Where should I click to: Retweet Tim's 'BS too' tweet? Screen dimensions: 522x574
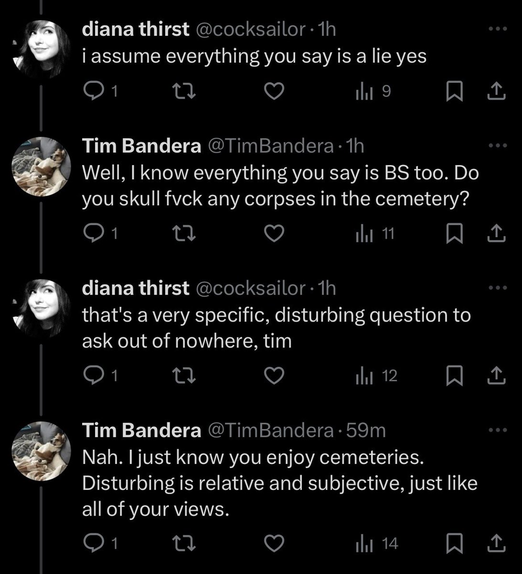tap(184, 233)
